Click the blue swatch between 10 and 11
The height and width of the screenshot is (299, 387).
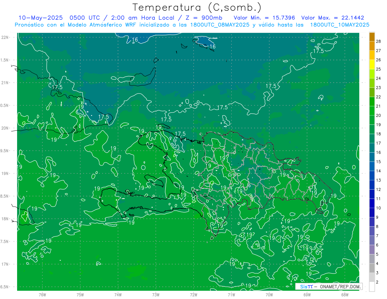372,203
